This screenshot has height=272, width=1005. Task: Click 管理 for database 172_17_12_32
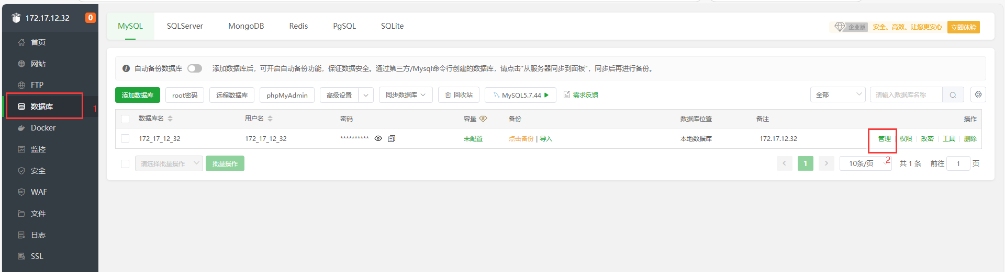884,139
